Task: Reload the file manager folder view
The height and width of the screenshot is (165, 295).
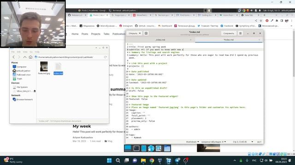Action: point(106,57)
